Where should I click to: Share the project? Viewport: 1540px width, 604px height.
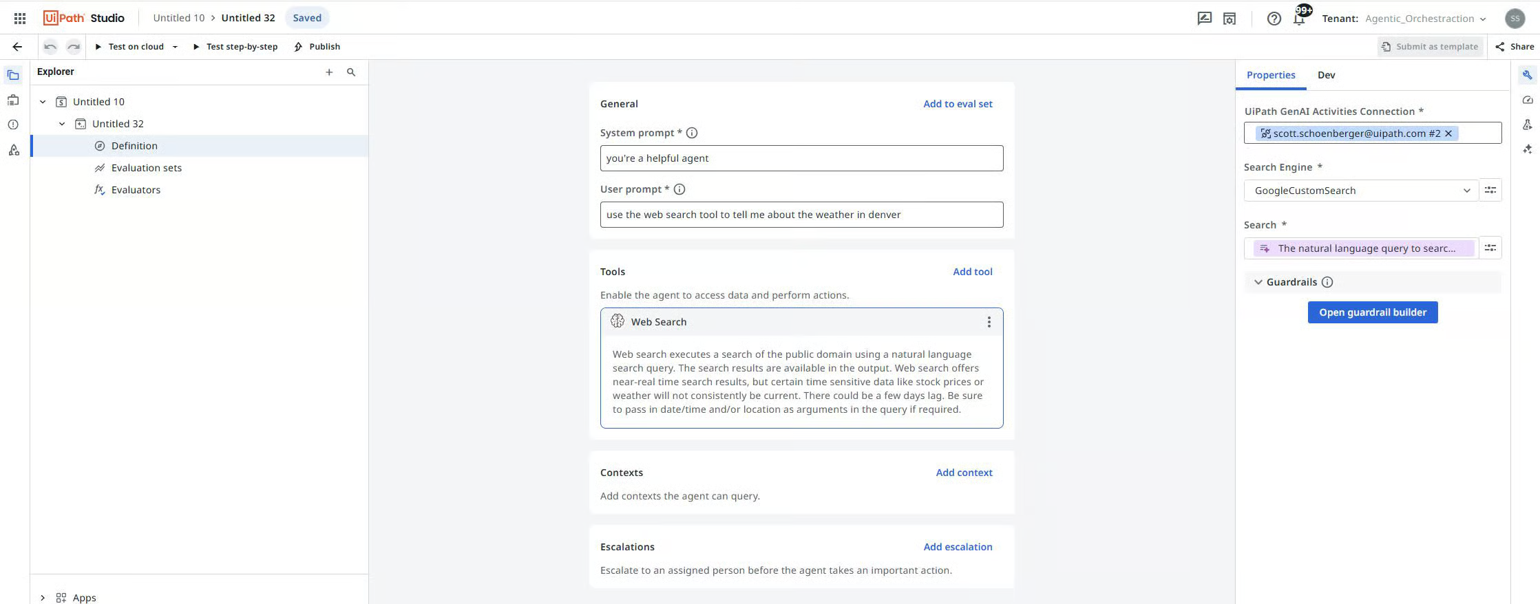(x=1515, y=47)
